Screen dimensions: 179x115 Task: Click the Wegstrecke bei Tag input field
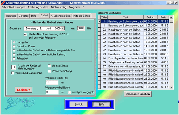pyautogui.click(x=52, y=82)
